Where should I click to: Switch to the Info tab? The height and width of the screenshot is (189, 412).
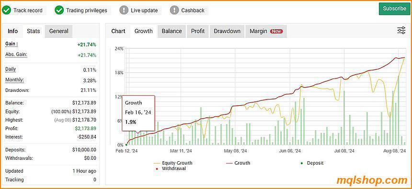[12, 31]
